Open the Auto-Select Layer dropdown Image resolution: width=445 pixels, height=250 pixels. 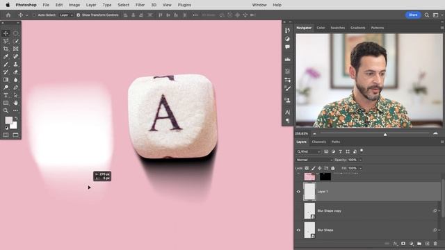66,15
